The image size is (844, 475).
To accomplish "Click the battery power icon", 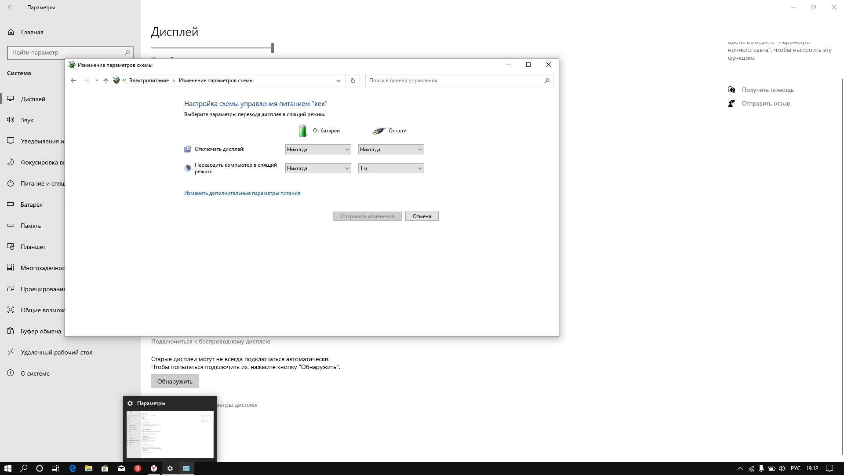I will point(302,130).
